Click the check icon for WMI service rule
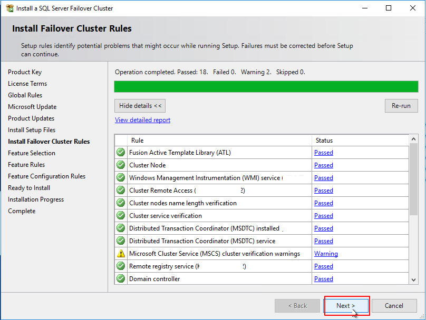 (121, 177)
